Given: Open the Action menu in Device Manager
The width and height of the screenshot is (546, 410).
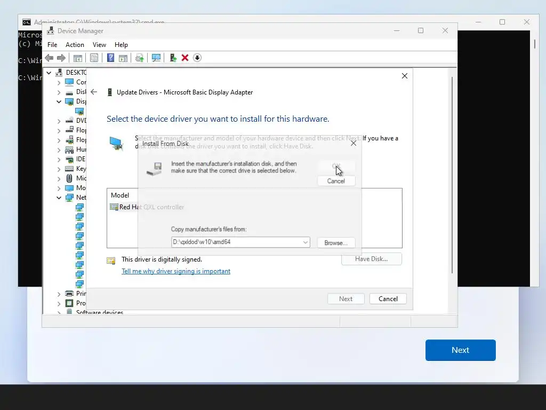Looking at the screenshot, I should click(x=75, y=45).
